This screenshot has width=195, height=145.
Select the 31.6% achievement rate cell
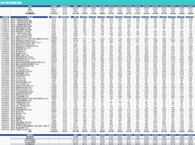[x=65, y=19]
